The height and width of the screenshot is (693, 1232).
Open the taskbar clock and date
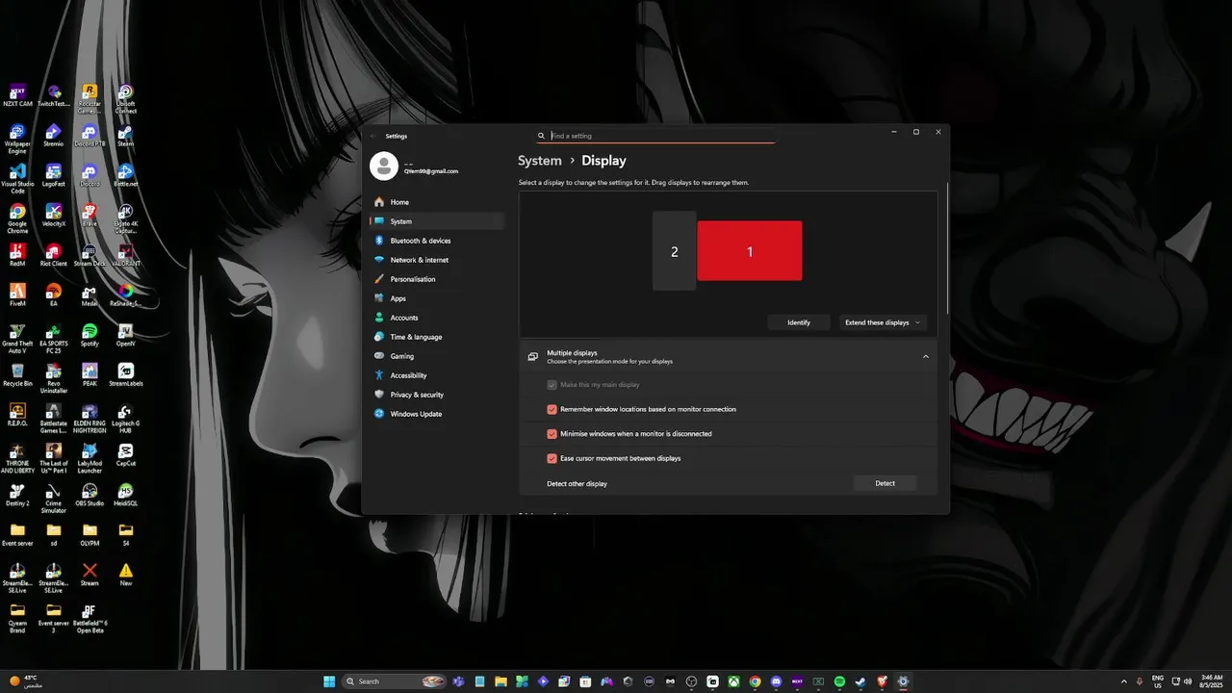[1212, 681]
